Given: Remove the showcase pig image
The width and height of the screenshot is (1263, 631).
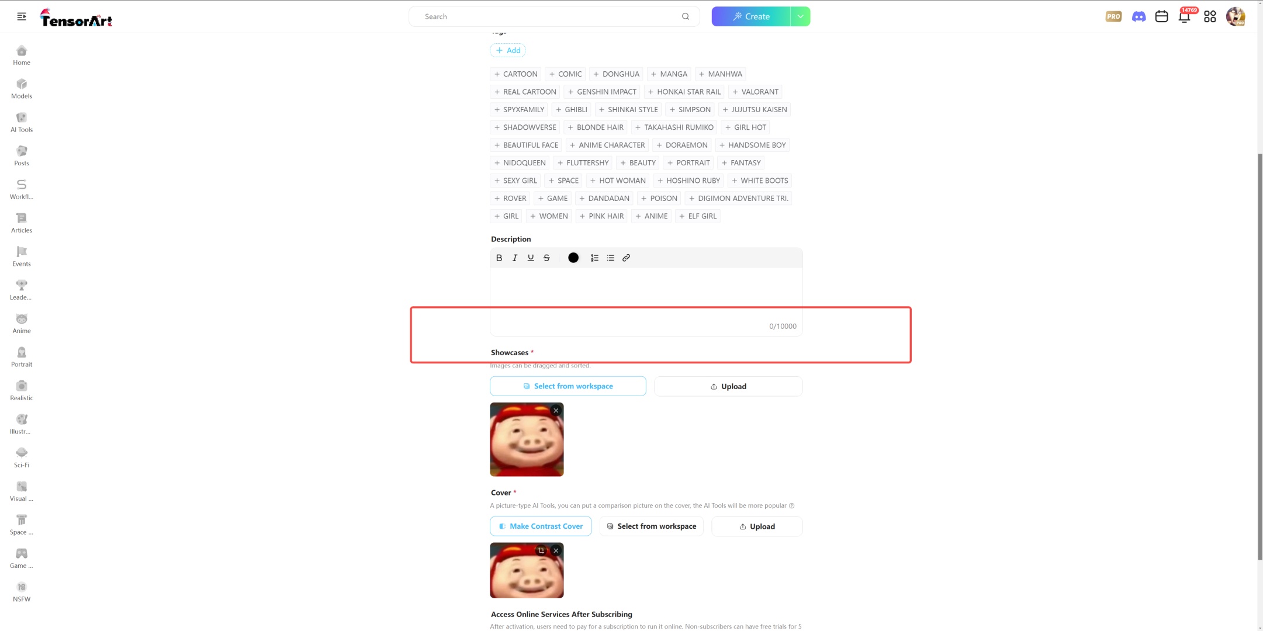Looking at the screenshot, I should pyautogui.click(x=556, y=411).
